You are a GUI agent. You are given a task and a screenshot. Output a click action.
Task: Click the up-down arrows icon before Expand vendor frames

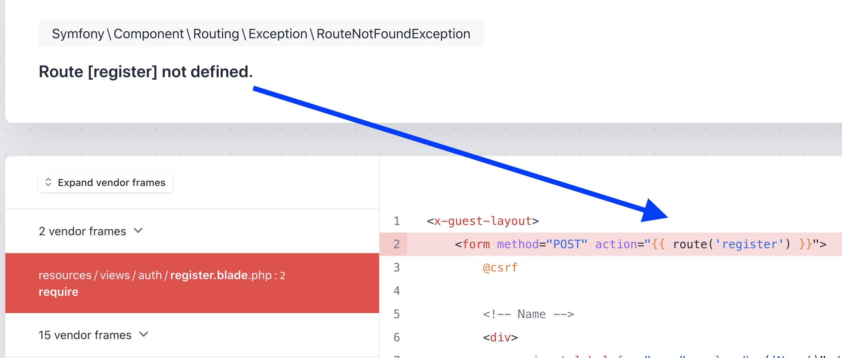tap(48, 182)
